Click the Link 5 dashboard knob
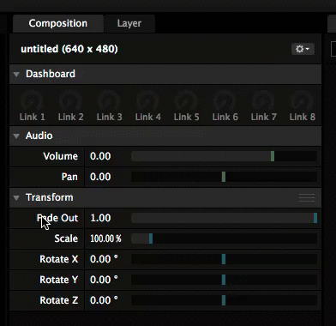This screenshot has height=326, width=336. (186, 100)
